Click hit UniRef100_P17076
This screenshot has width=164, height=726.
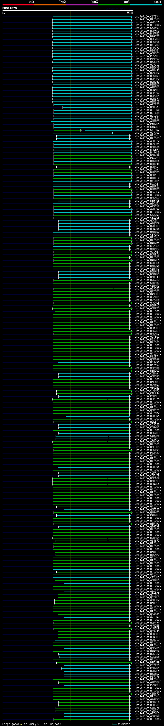tap(147, 676)
